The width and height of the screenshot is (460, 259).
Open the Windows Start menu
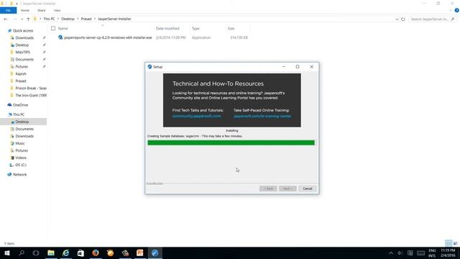coord(7,253)
